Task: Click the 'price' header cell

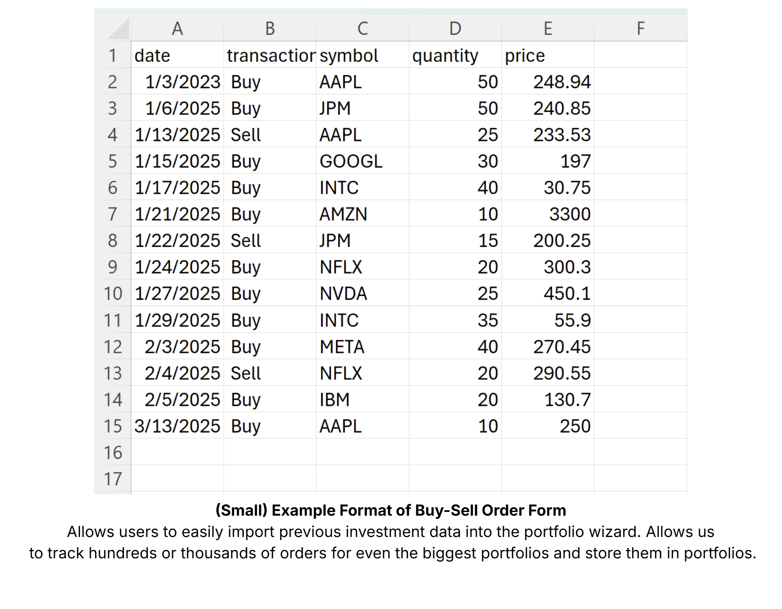Action: (547, 56)
